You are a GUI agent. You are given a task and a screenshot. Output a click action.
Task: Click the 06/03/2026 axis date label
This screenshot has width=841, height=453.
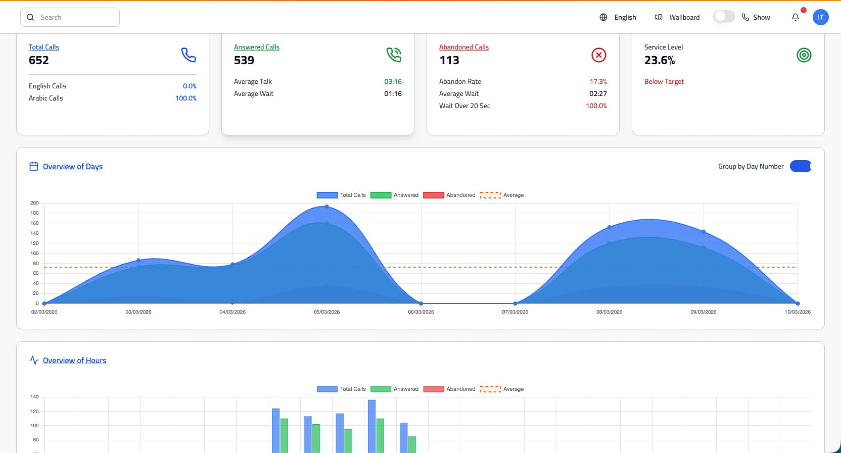(421, 312)
